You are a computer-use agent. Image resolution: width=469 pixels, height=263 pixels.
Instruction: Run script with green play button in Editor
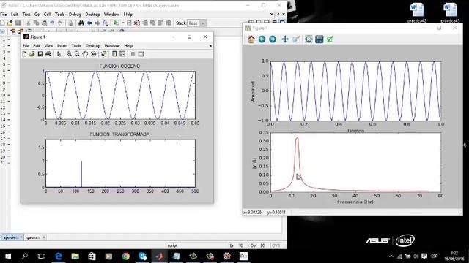point(116,23)
